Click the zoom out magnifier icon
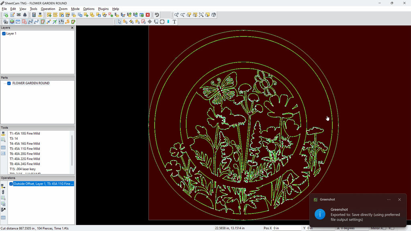The image size is (411, 231). (x=183, y=15)
